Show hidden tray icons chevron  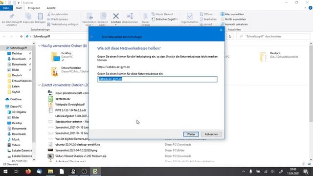point(244,172)
